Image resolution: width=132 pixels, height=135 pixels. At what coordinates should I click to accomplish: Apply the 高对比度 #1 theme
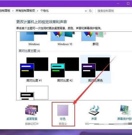(34, 67)
